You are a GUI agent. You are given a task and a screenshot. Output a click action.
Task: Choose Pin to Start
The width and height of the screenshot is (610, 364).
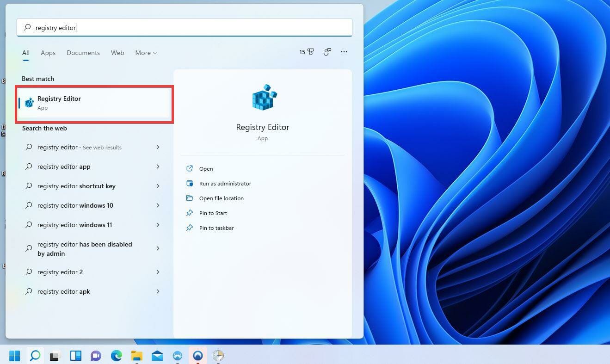[x=213, y=213]
